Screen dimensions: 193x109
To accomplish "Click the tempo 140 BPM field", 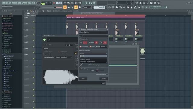I will point(59,3).
